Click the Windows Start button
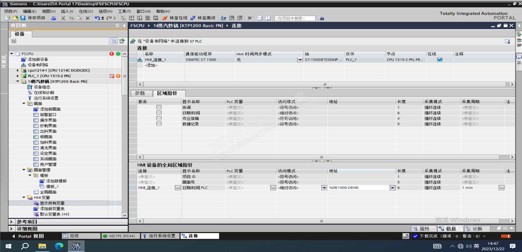 point(8,246)
